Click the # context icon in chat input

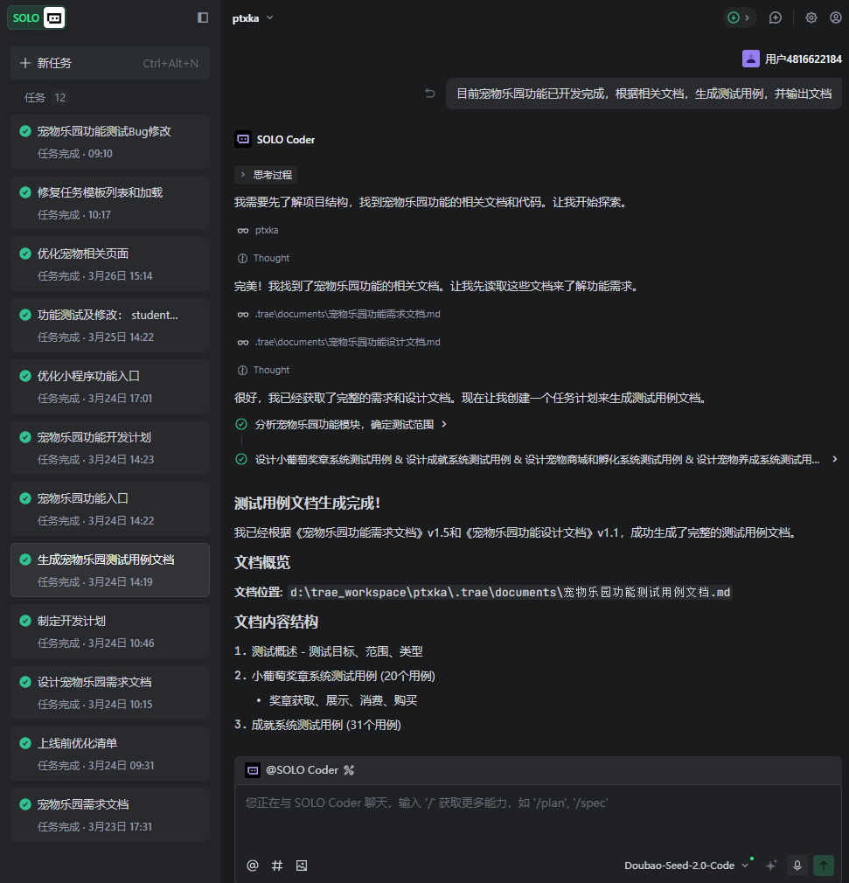pyautogui.click(x=277, y=866)
